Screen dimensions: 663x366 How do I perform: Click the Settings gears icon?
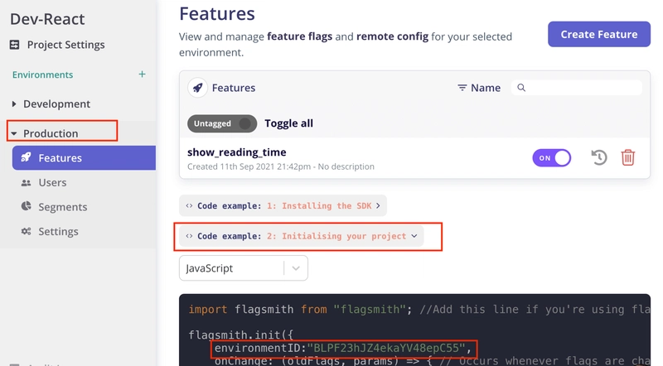point(27,231)
